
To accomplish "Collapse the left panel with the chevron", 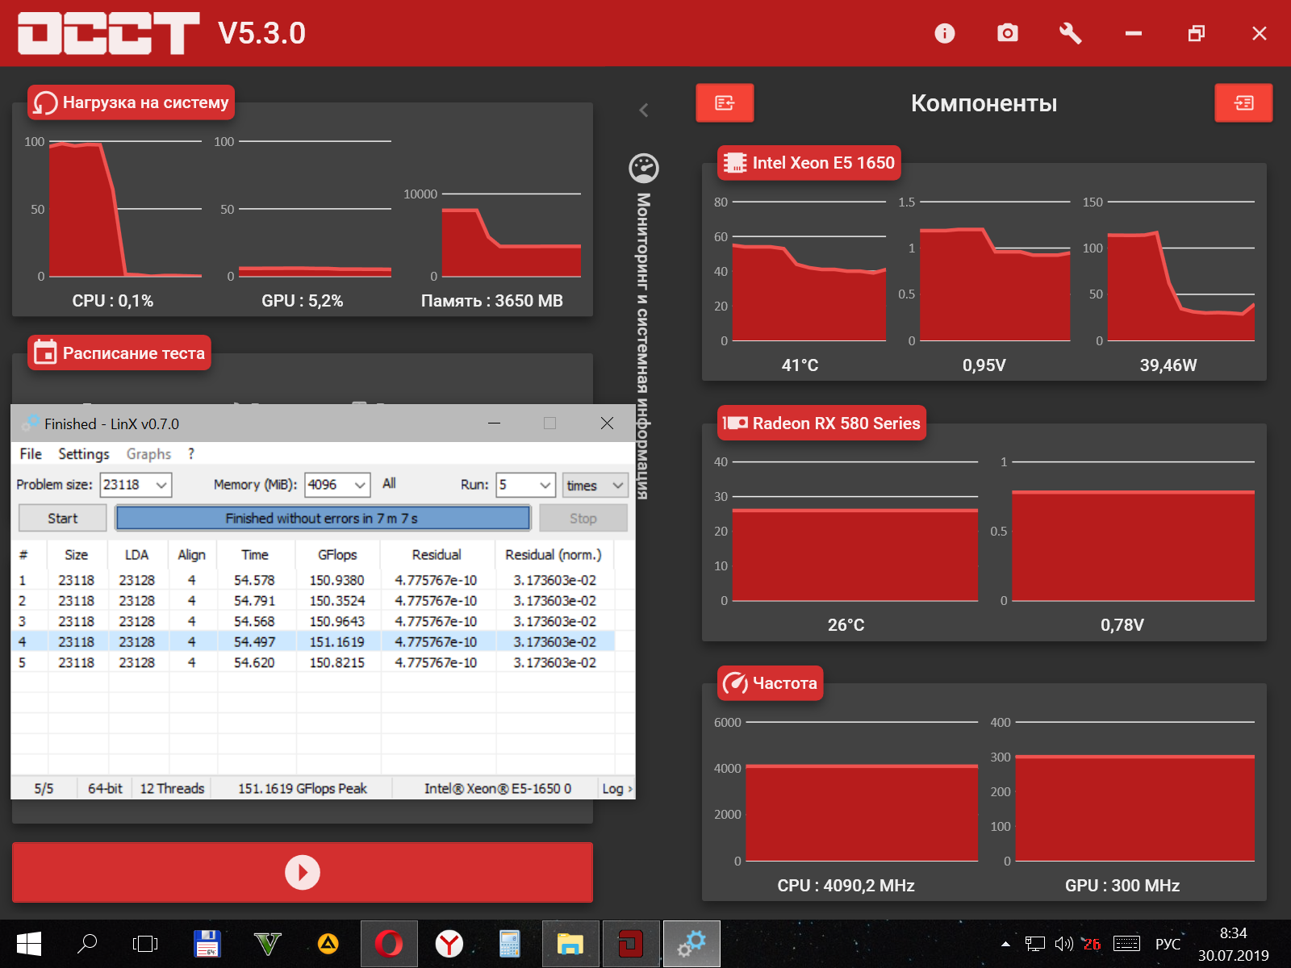I will 644,110.
